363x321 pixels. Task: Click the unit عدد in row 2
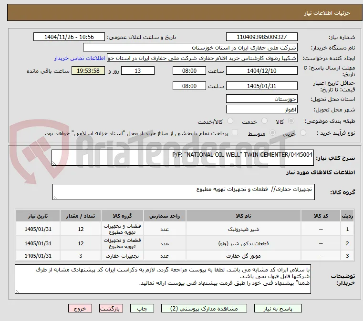click(x=165, y=243)
